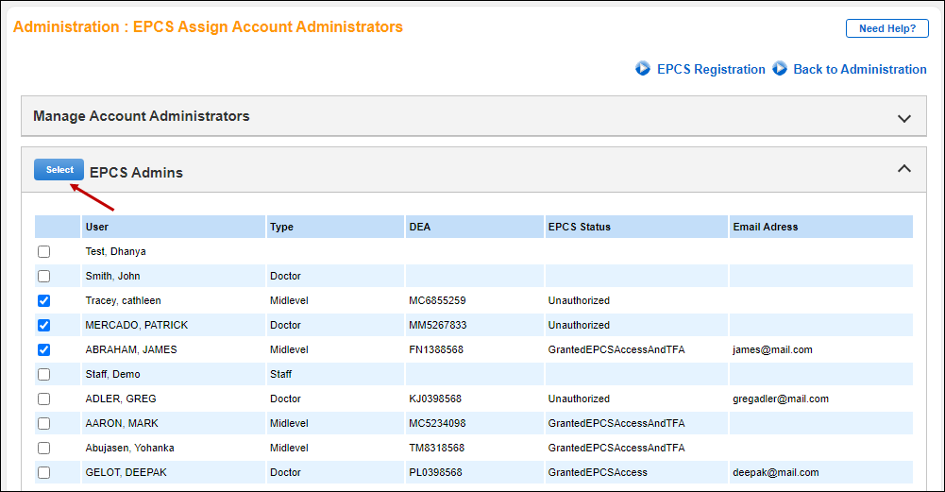Check the box for GELOT, DEEPAK
Viewport: 945px width, 492px height.
pos(44,473)
